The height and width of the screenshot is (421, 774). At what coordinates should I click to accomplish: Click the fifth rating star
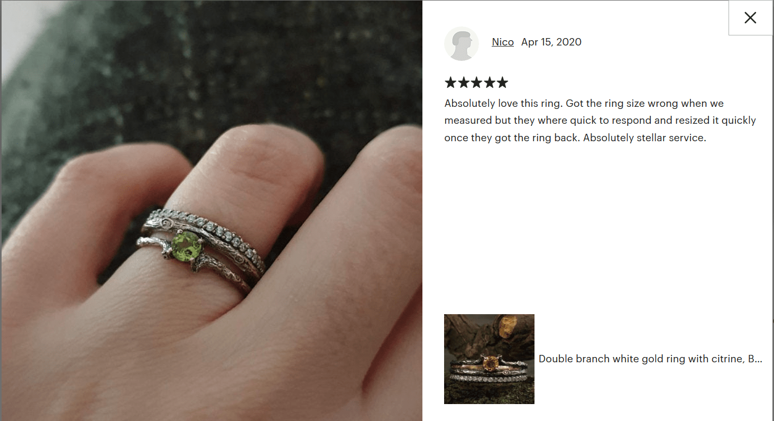[502, 83]
